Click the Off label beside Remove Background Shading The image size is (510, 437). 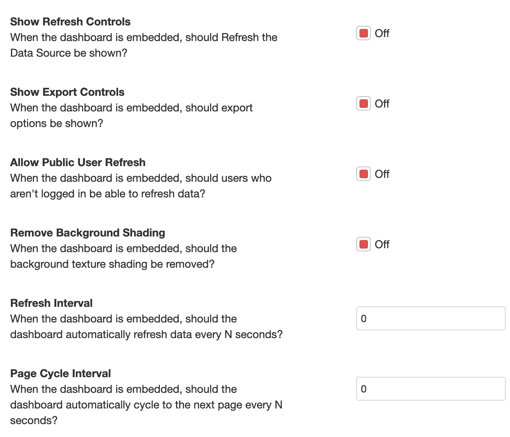381,244
